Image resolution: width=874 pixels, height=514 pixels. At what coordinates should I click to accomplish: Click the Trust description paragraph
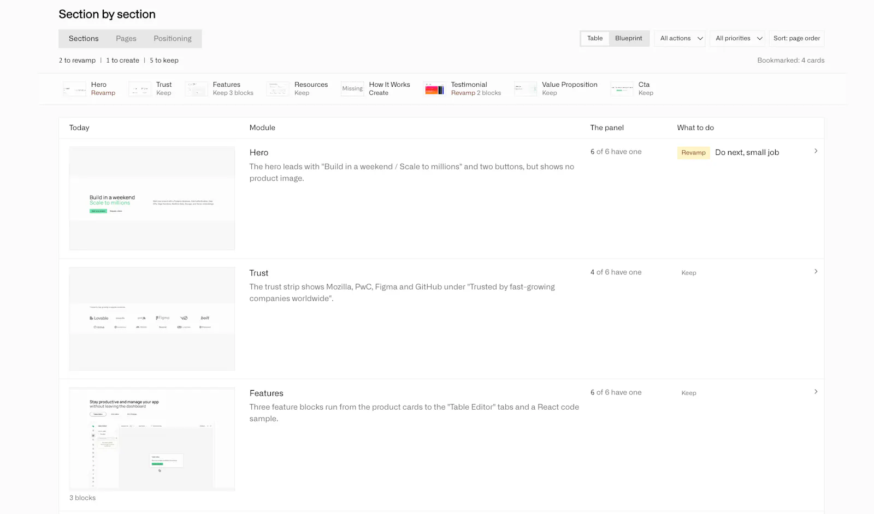[x=402, y=292]
